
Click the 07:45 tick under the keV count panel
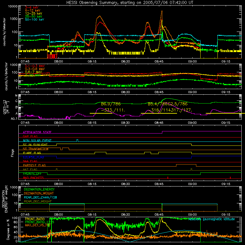25,62
